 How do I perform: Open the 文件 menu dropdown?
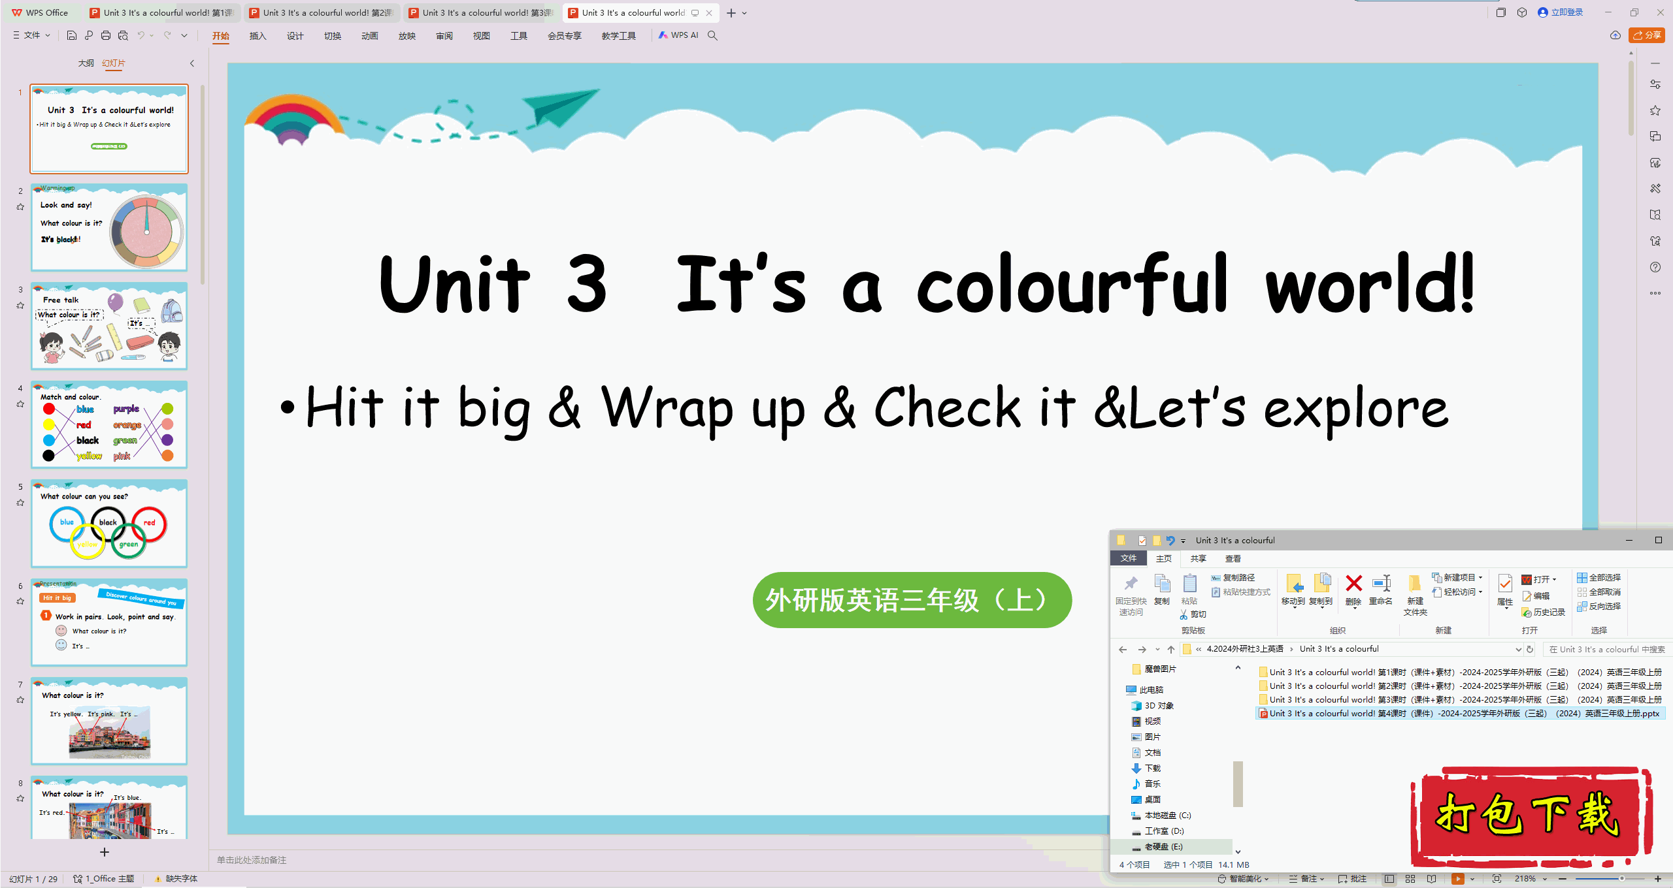pyautogui.click(x=32, y=35)
